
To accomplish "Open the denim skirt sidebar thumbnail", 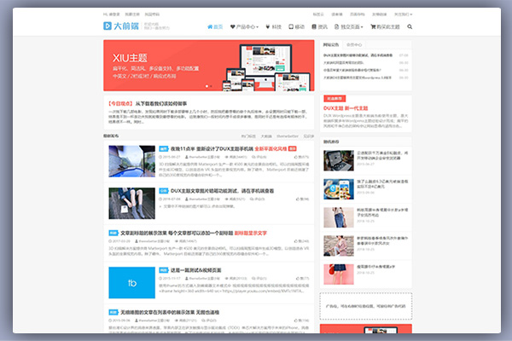I will pyautogui.click(x=339, y=217).
